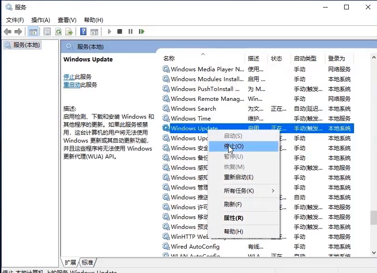The width and height of the screenshot is (377, 273).
Task: Sort by the 启动类型 column header
Action: pos(305,59)
